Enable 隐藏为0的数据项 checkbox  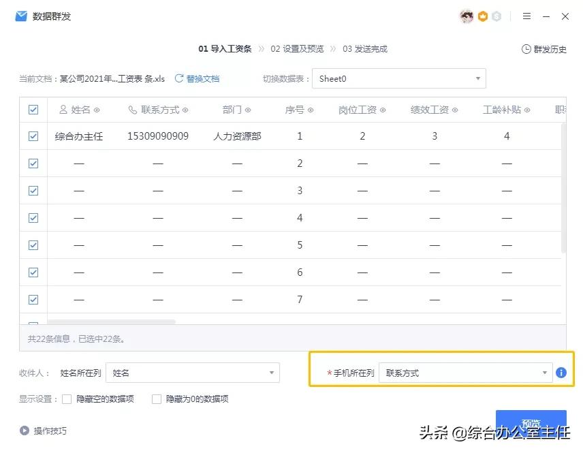pyautogui.click(x=157, y=399)
